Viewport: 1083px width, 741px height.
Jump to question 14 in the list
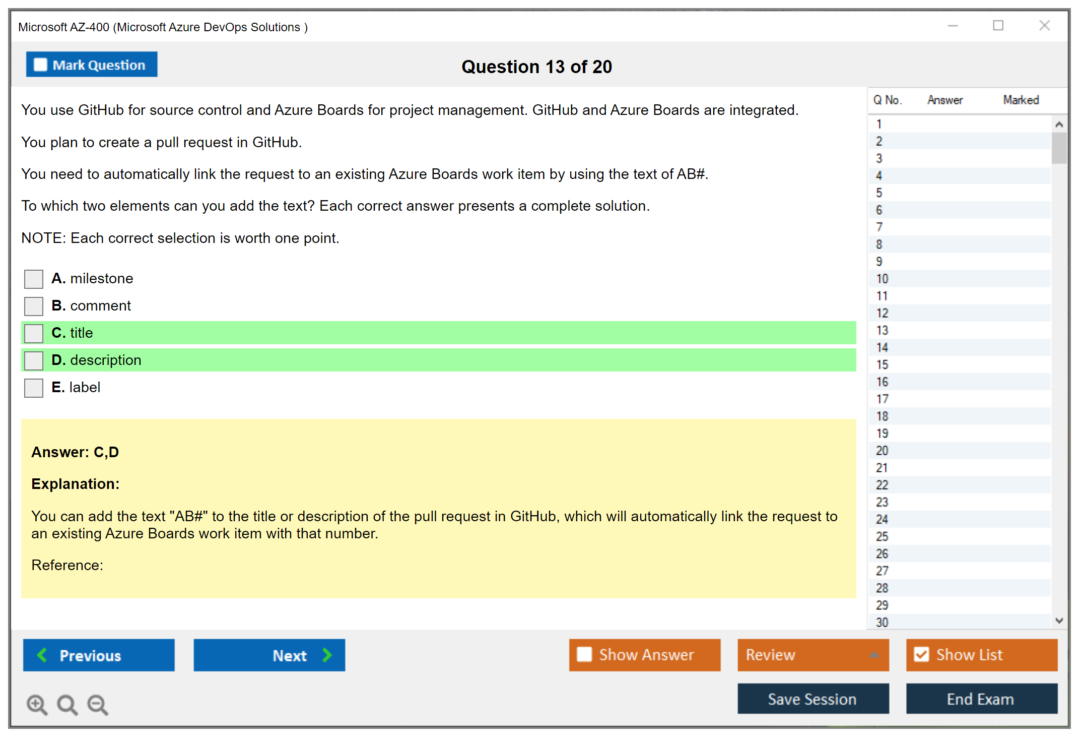882,348
